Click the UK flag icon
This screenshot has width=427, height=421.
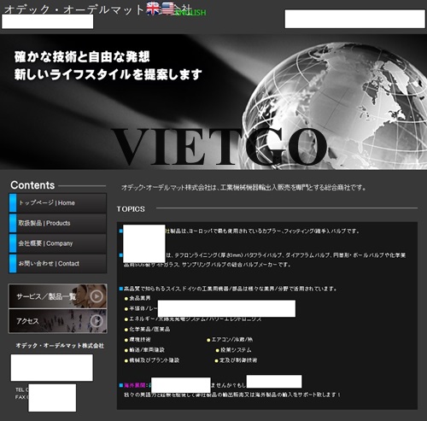click(153, 9)
